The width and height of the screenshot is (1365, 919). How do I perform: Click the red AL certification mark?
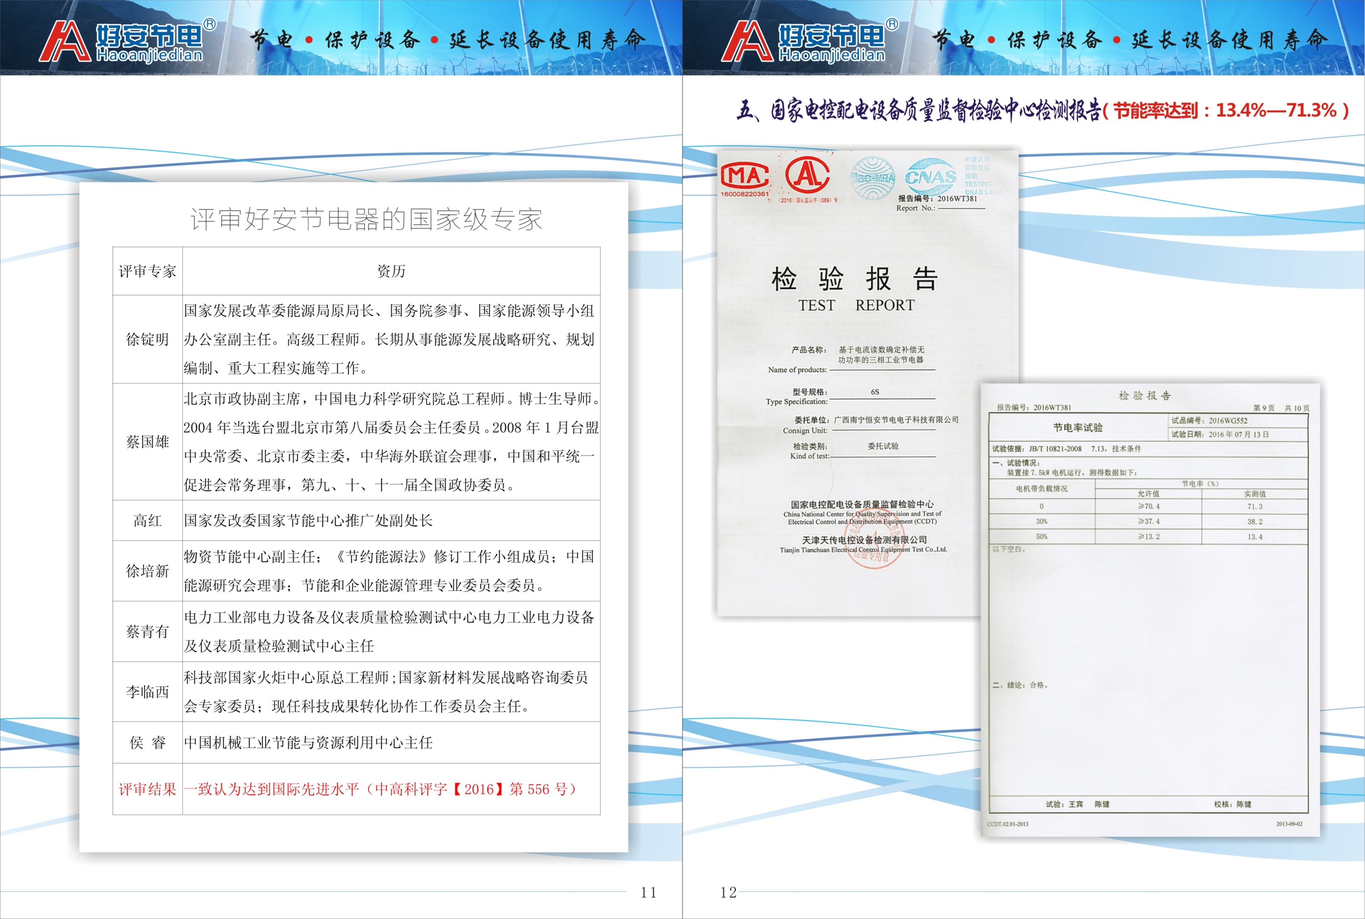(x=807, y=175)
